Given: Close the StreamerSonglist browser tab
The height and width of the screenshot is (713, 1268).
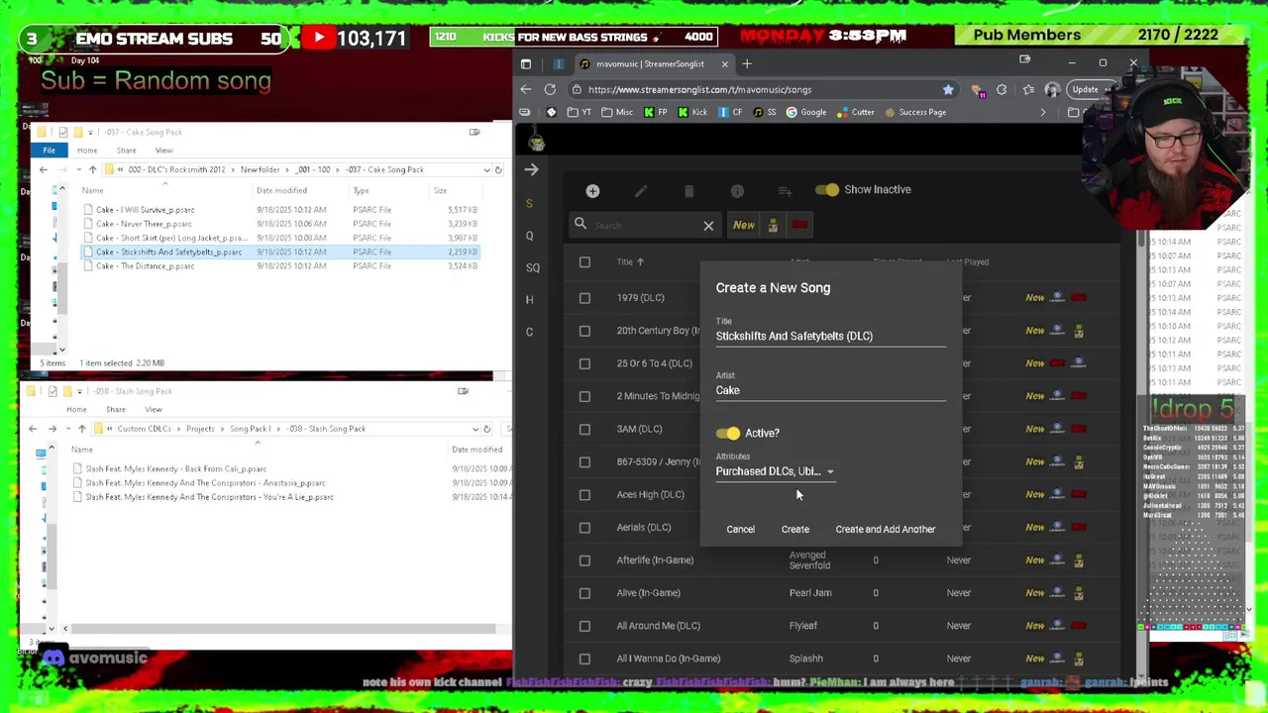Looking at the screenshot, I should [724, 64].
